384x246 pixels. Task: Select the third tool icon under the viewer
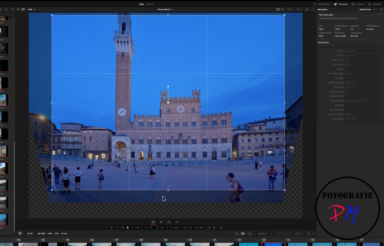click(169, 222)
